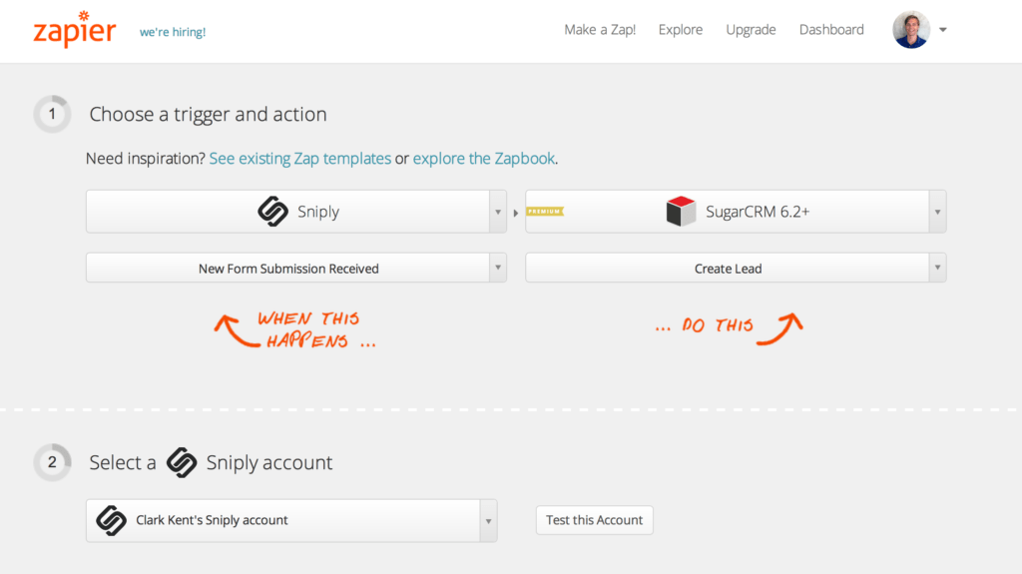This screenshot has height=574, width=1022.
Task: Go to Make a Zap! in navigation
Action: coord(600,30)
